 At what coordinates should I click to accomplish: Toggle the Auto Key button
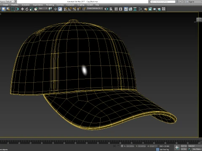click(x=184, y=146)
